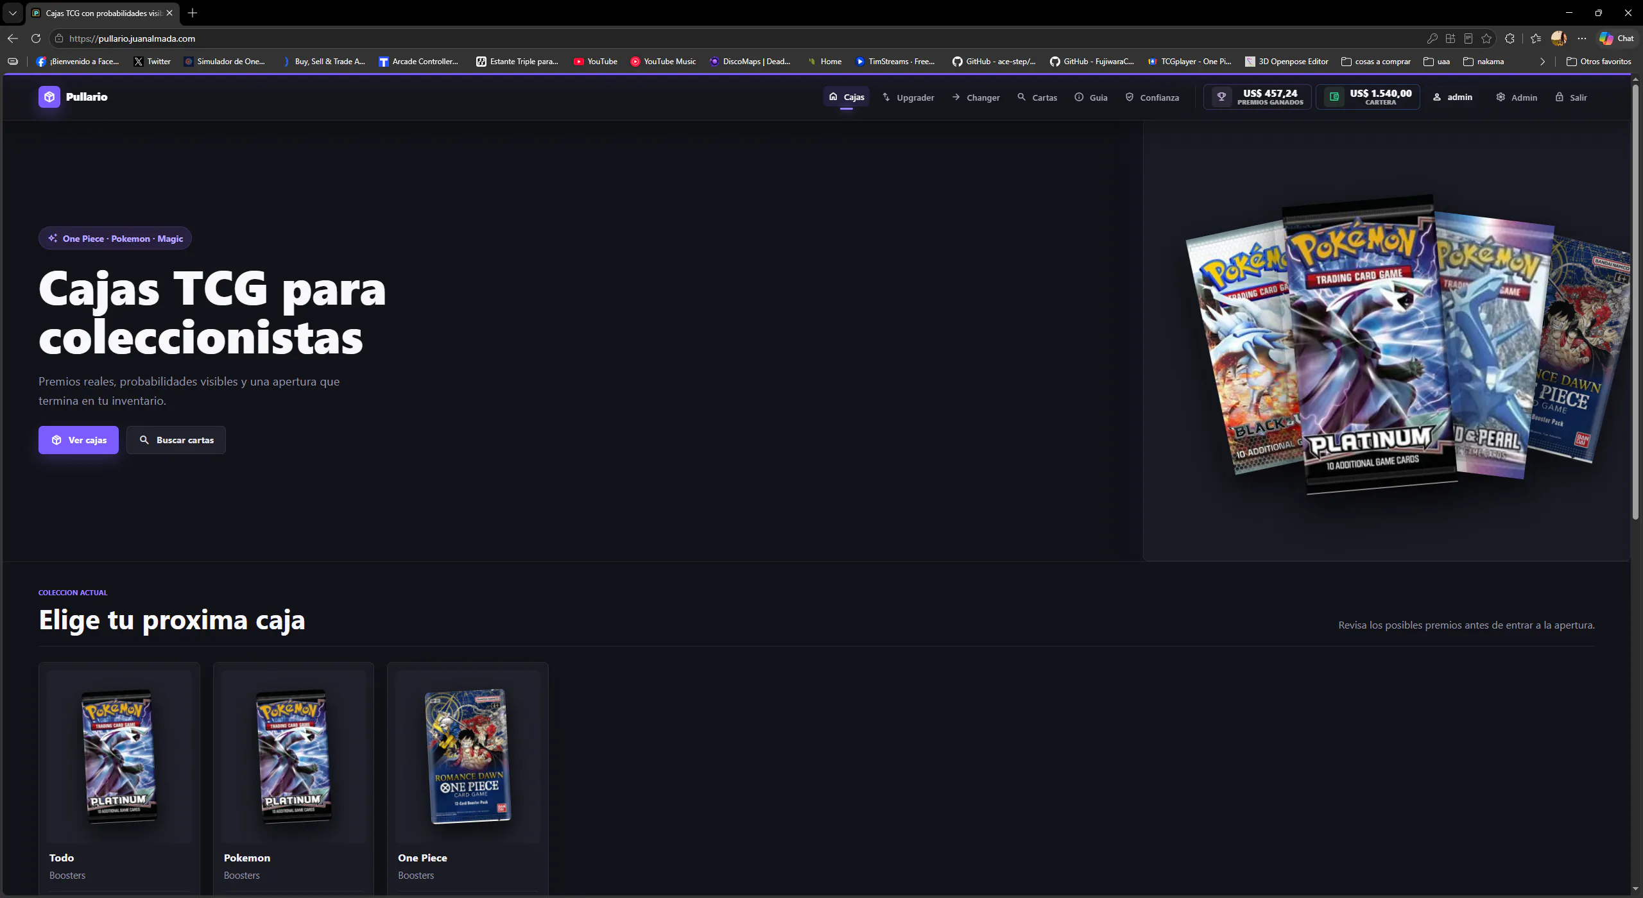Open the Confianza page
The width and height of the screenshot is (1643, 898).
point(1152,97)
